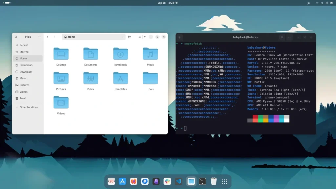Open the terminal three-dots menu
Viewport: 336px width, 189px height.
(289, 37)
